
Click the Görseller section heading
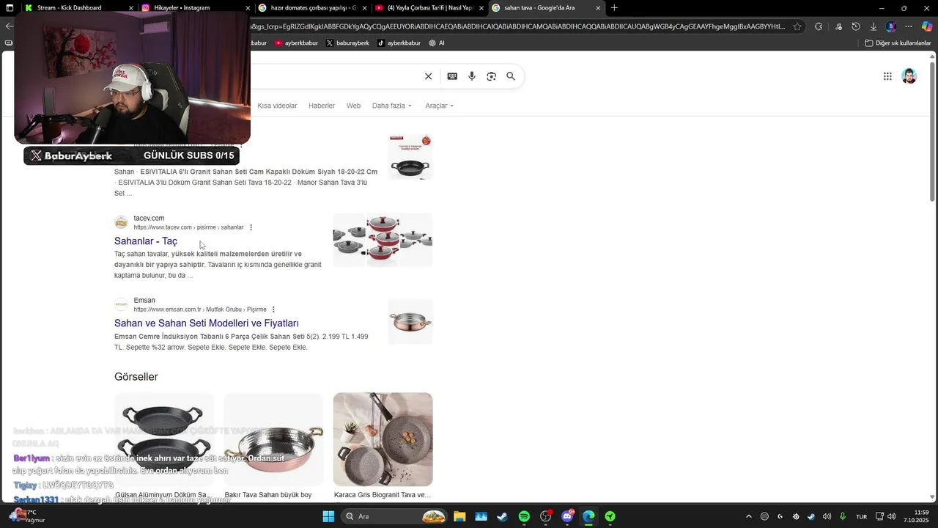point(136,377)
